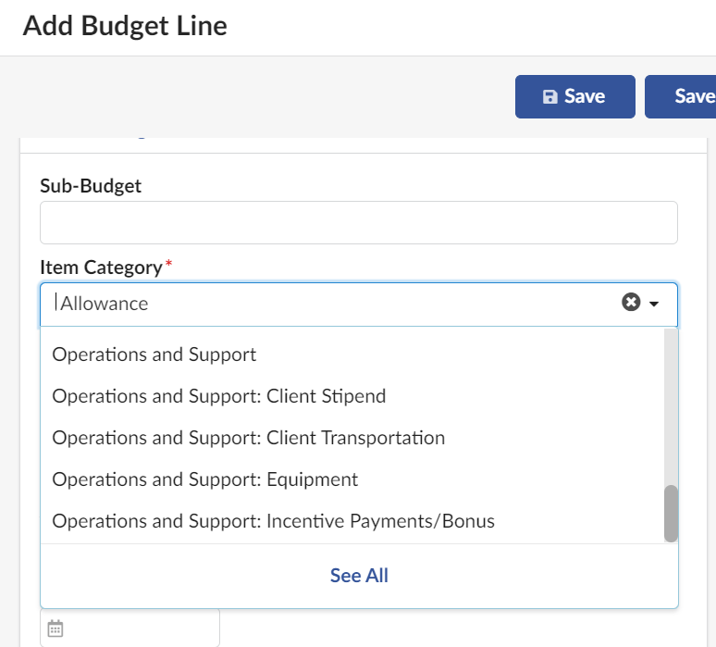Click the dropdown list scrollbar thumb
The image size is (716, 647).
click(x=671, y=513)
